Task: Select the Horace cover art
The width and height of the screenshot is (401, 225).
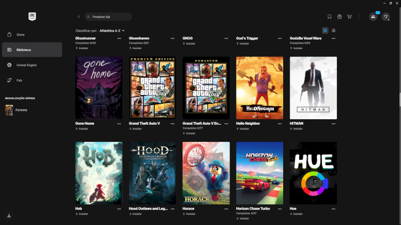Action: pyautogui.click(x=206, y=173)
